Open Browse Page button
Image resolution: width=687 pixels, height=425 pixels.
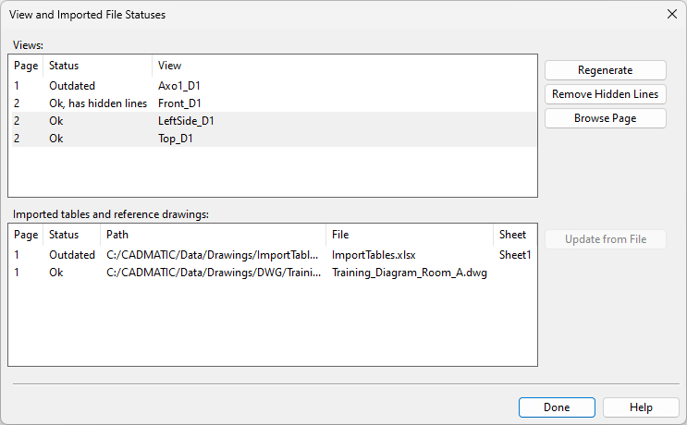(605, 118)
